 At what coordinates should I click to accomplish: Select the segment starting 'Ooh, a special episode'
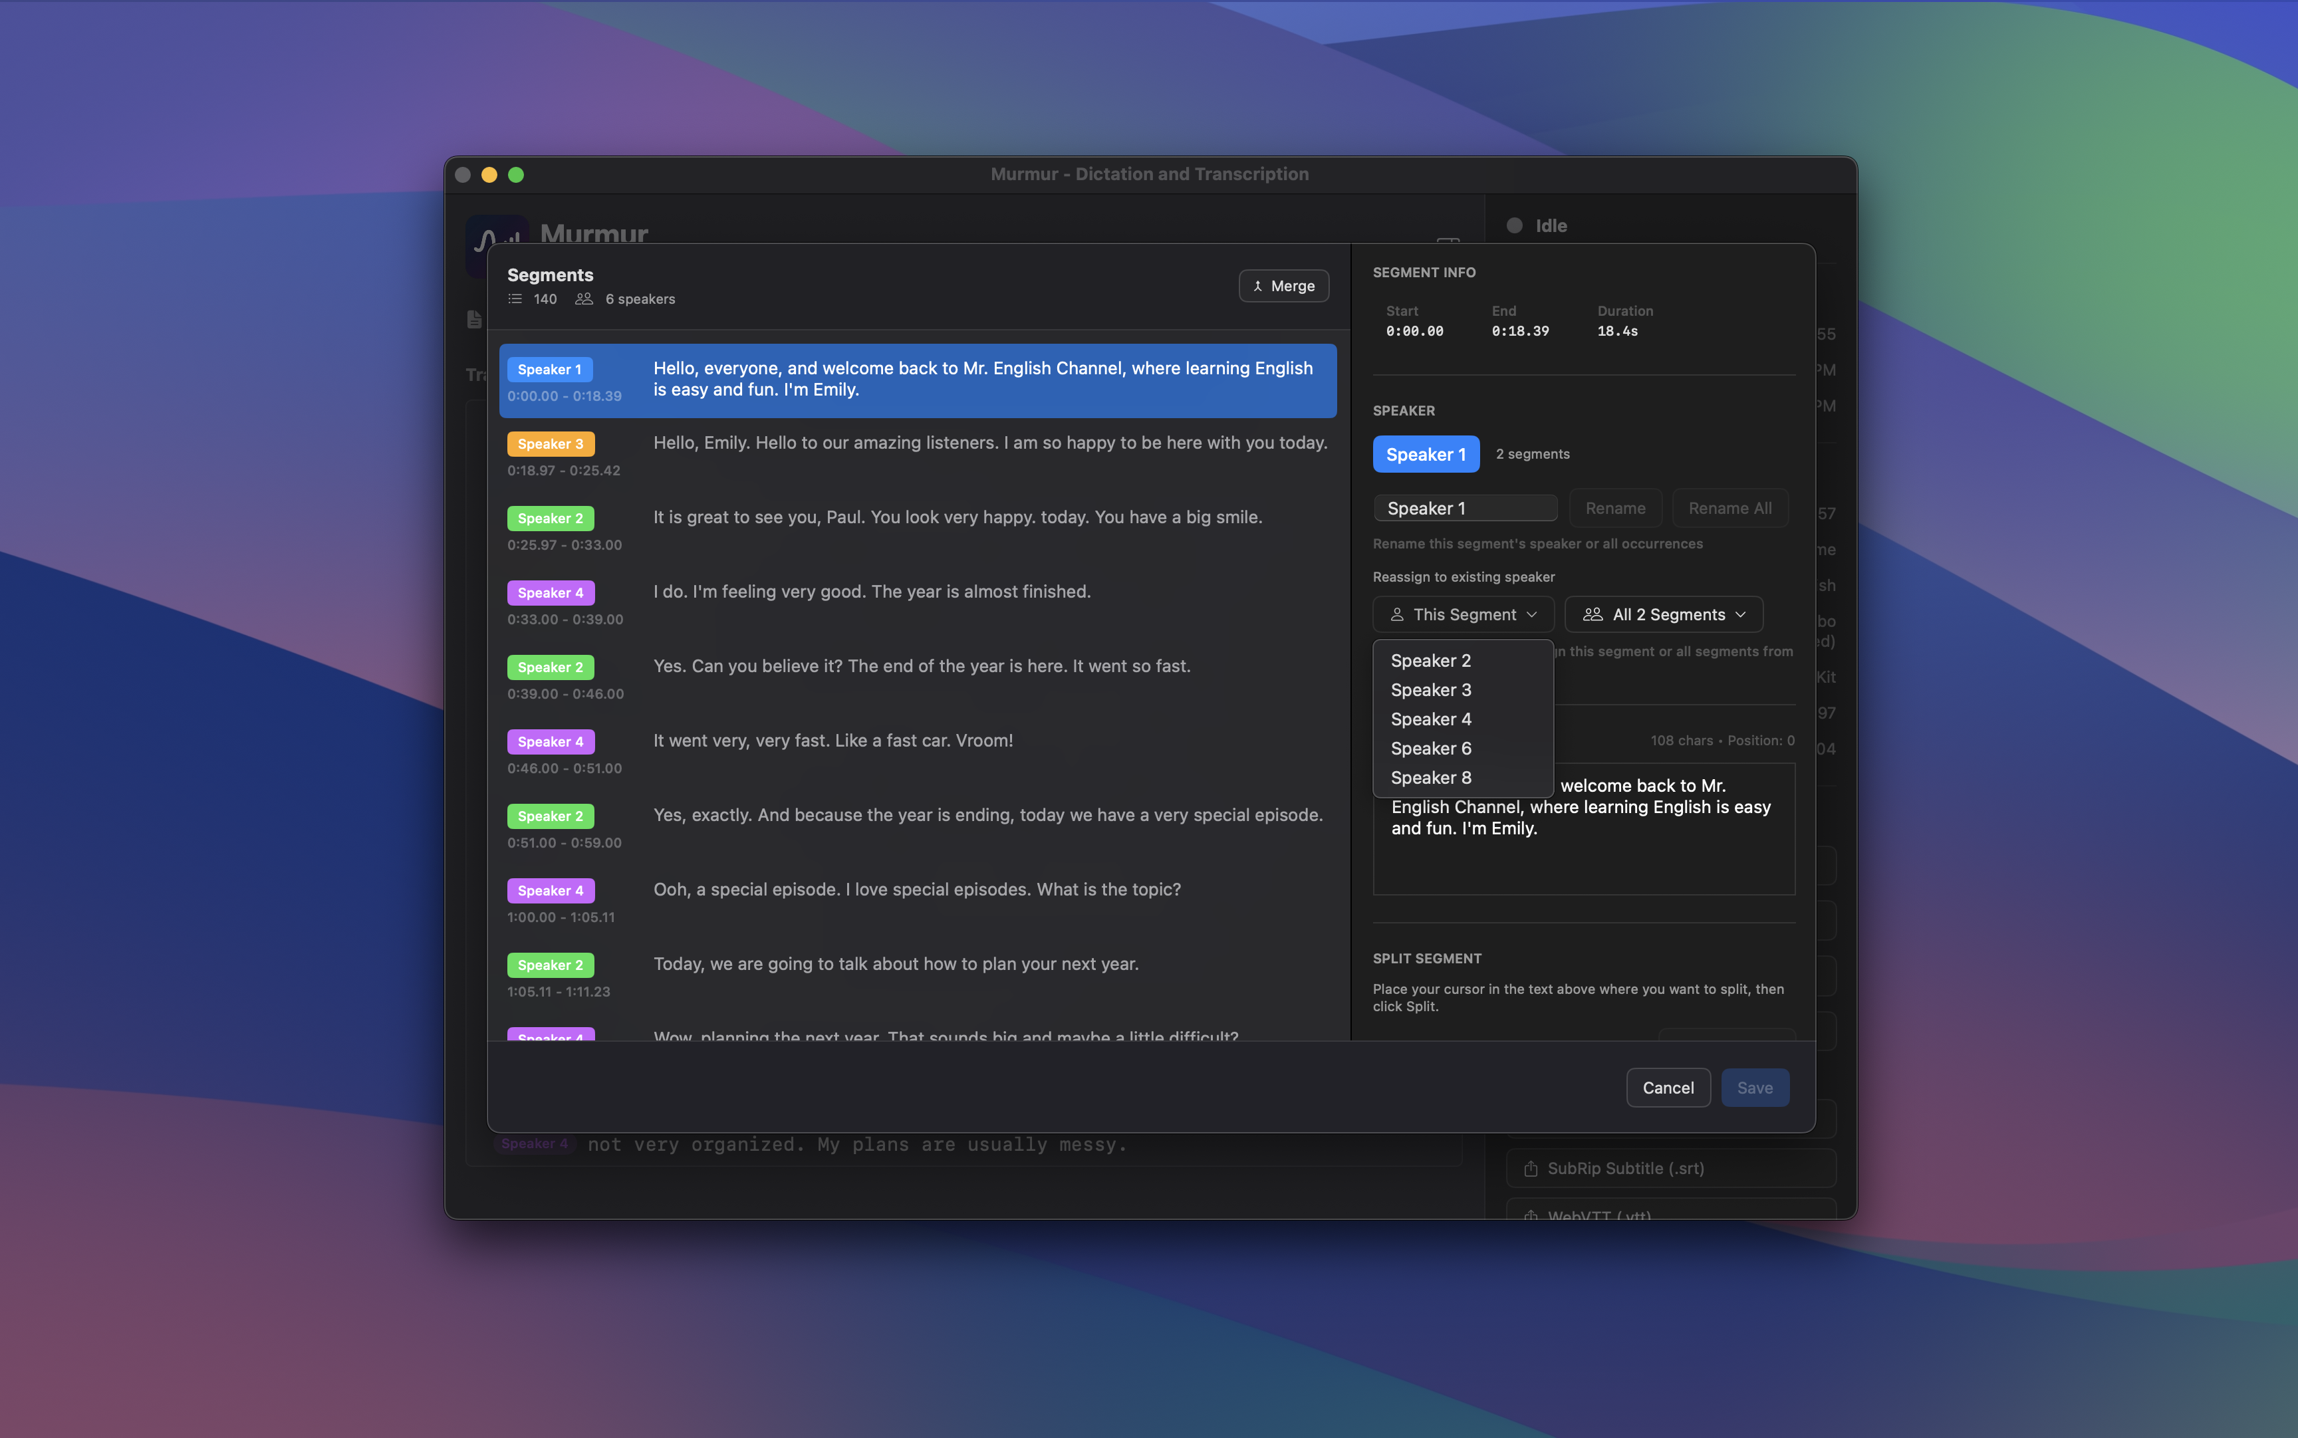917,890
